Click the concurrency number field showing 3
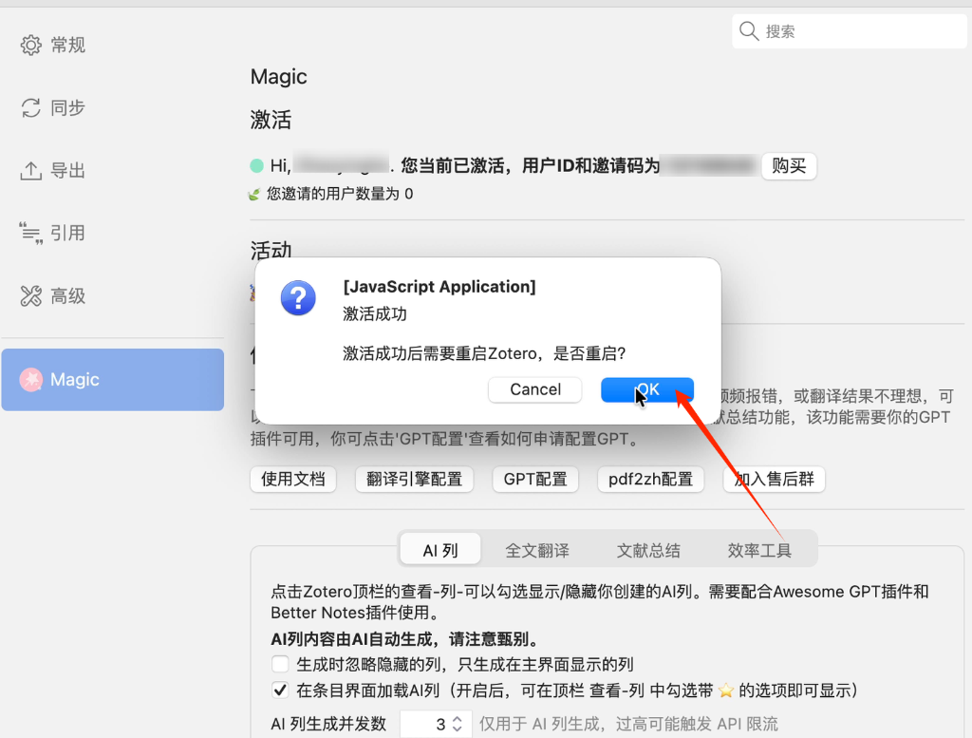This screenshot has width=972, height=738. [x=436, y=724]
